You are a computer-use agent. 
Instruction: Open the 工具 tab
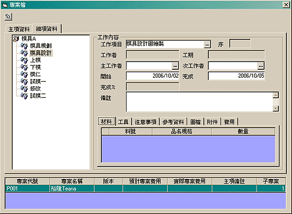coord(123,122)
